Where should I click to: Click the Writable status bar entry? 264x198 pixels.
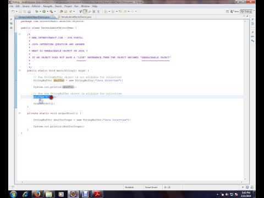click(x=129, y=187)
